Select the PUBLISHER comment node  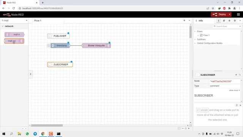pos(58,36)
